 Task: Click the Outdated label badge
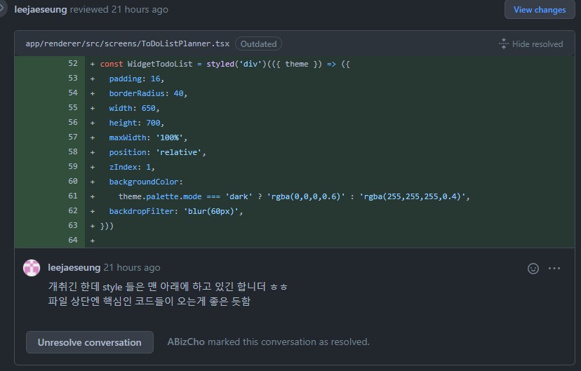(259, 43)
